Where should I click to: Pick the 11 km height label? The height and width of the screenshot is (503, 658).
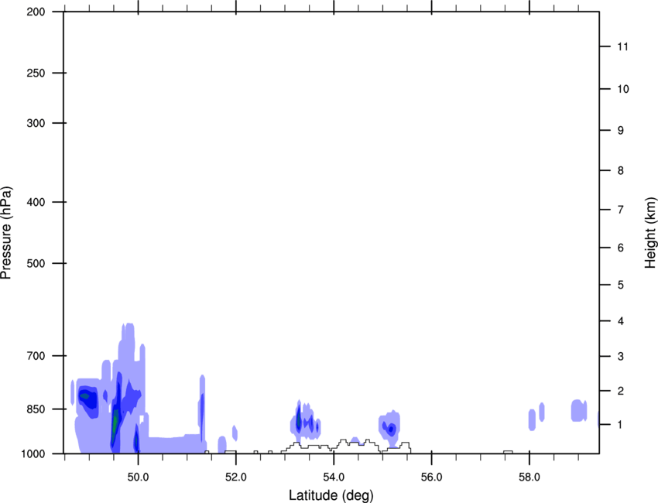point(622,46)
